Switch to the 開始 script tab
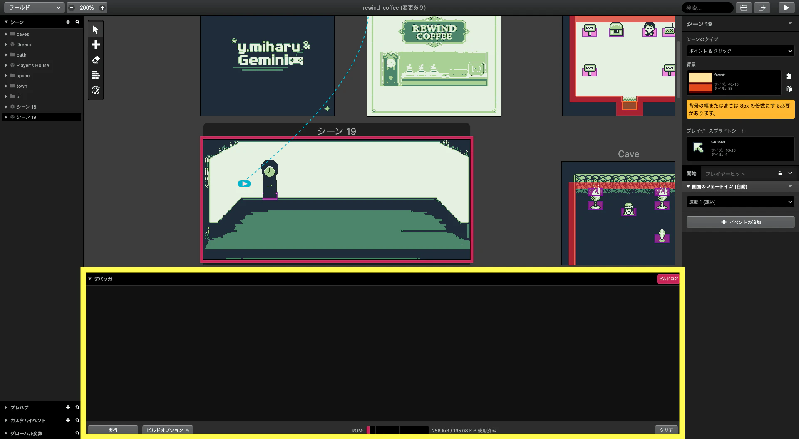 coord(691,173)
